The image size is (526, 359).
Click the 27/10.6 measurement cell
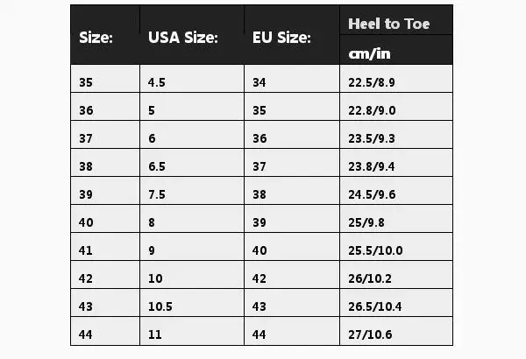371,334
